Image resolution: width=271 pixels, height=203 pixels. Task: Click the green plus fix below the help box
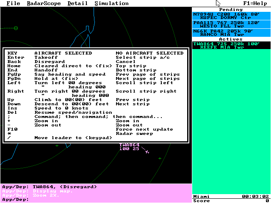pos(57,145)
